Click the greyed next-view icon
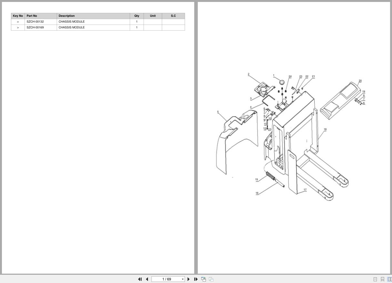Screen dimensions: 392x283 [x=211, y=279]
